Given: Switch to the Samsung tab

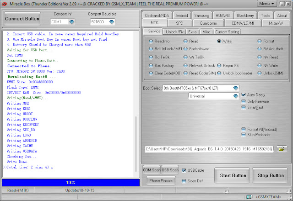Looking at the screenshot, I should coord(202,16).
